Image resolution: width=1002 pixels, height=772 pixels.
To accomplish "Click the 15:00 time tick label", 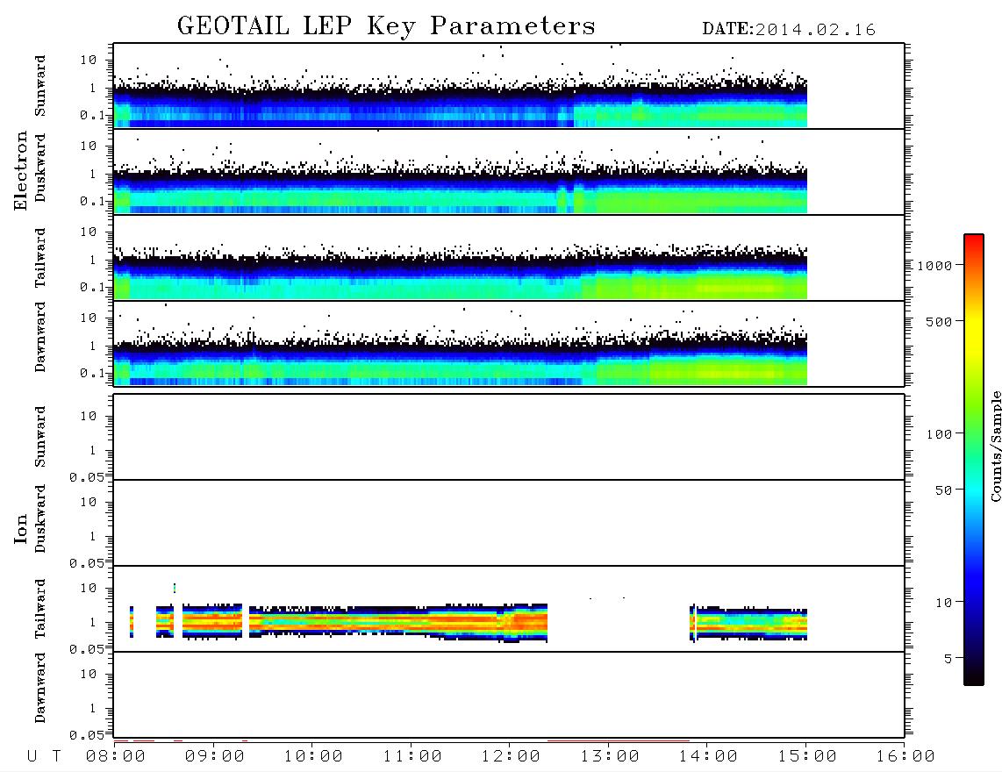I will [x=807, y=757].
